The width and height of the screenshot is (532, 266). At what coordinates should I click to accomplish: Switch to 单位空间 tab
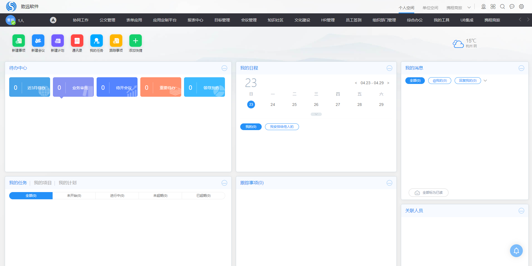click(x=430, y=8)
